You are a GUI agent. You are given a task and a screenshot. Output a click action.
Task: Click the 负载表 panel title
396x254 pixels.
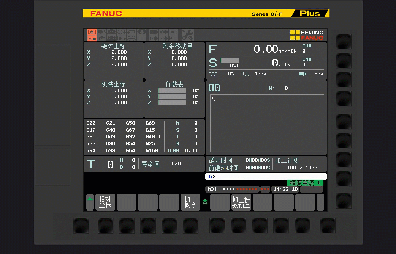click(x=174, y=84)
